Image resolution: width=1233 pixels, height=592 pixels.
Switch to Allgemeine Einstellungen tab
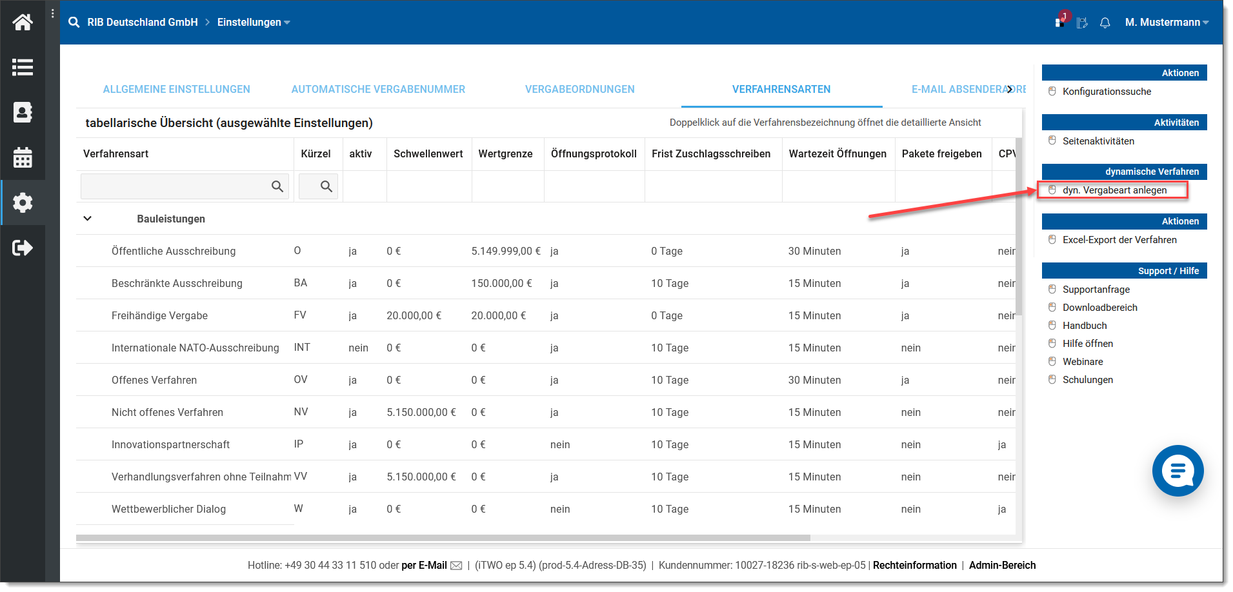coord(176,90)
